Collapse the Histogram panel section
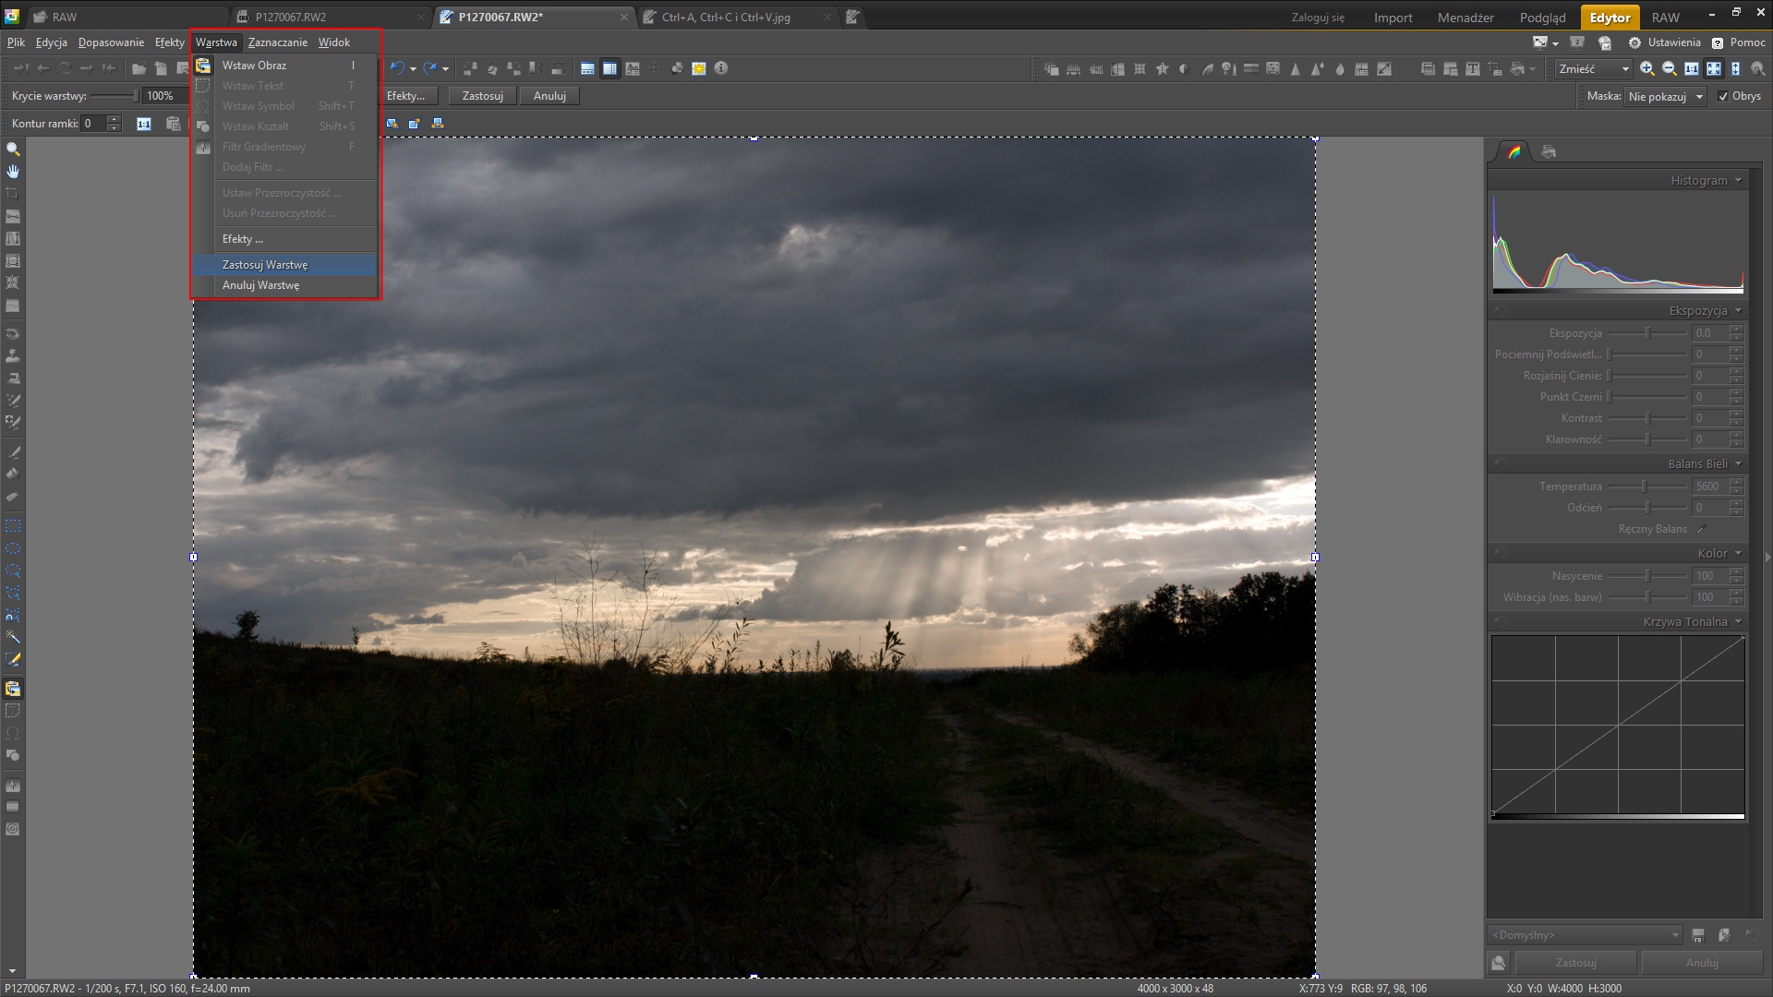The height and width of the screenshot is (997, 1773). (1738, 181)
